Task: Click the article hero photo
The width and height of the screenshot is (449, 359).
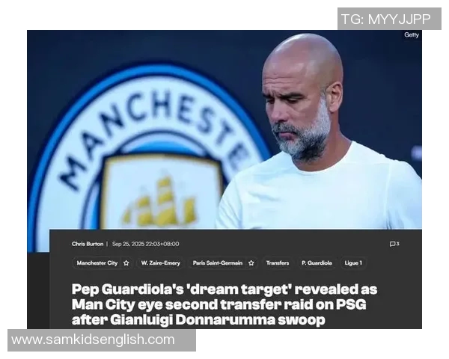Action: (x=224, y=130)
